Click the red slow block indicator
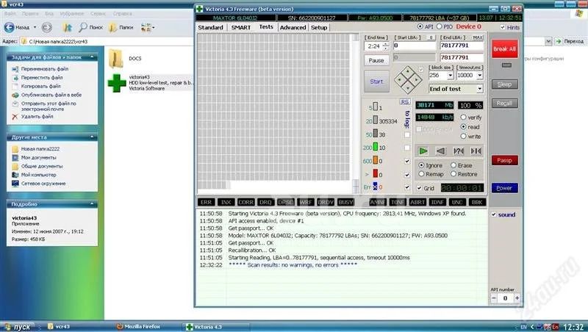Screen dimensions: 588x332 (376, 173)
